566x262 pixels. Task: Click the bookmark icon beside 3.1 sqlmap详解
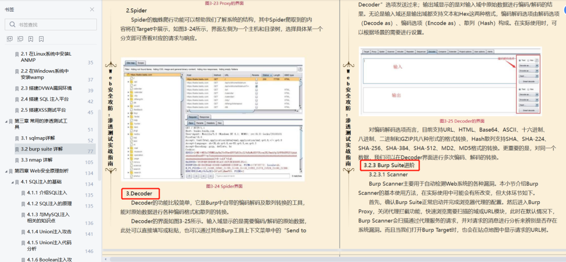pyautogui.click(x=17, y=138)
